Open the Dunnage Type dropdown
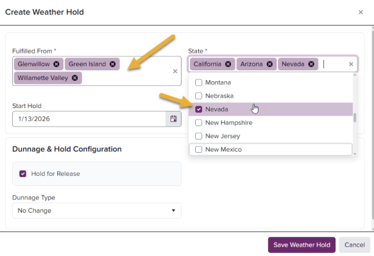The height and width of the screenshot is (256, 374). 97,211
